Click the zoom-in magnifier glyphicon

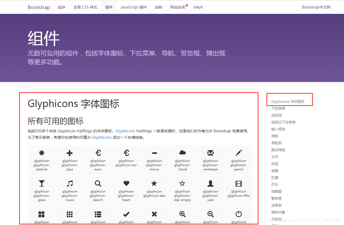(182, 214)
